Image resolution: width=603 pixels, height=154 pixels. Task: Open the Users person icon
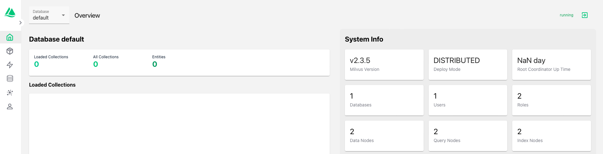pos(10,106)
